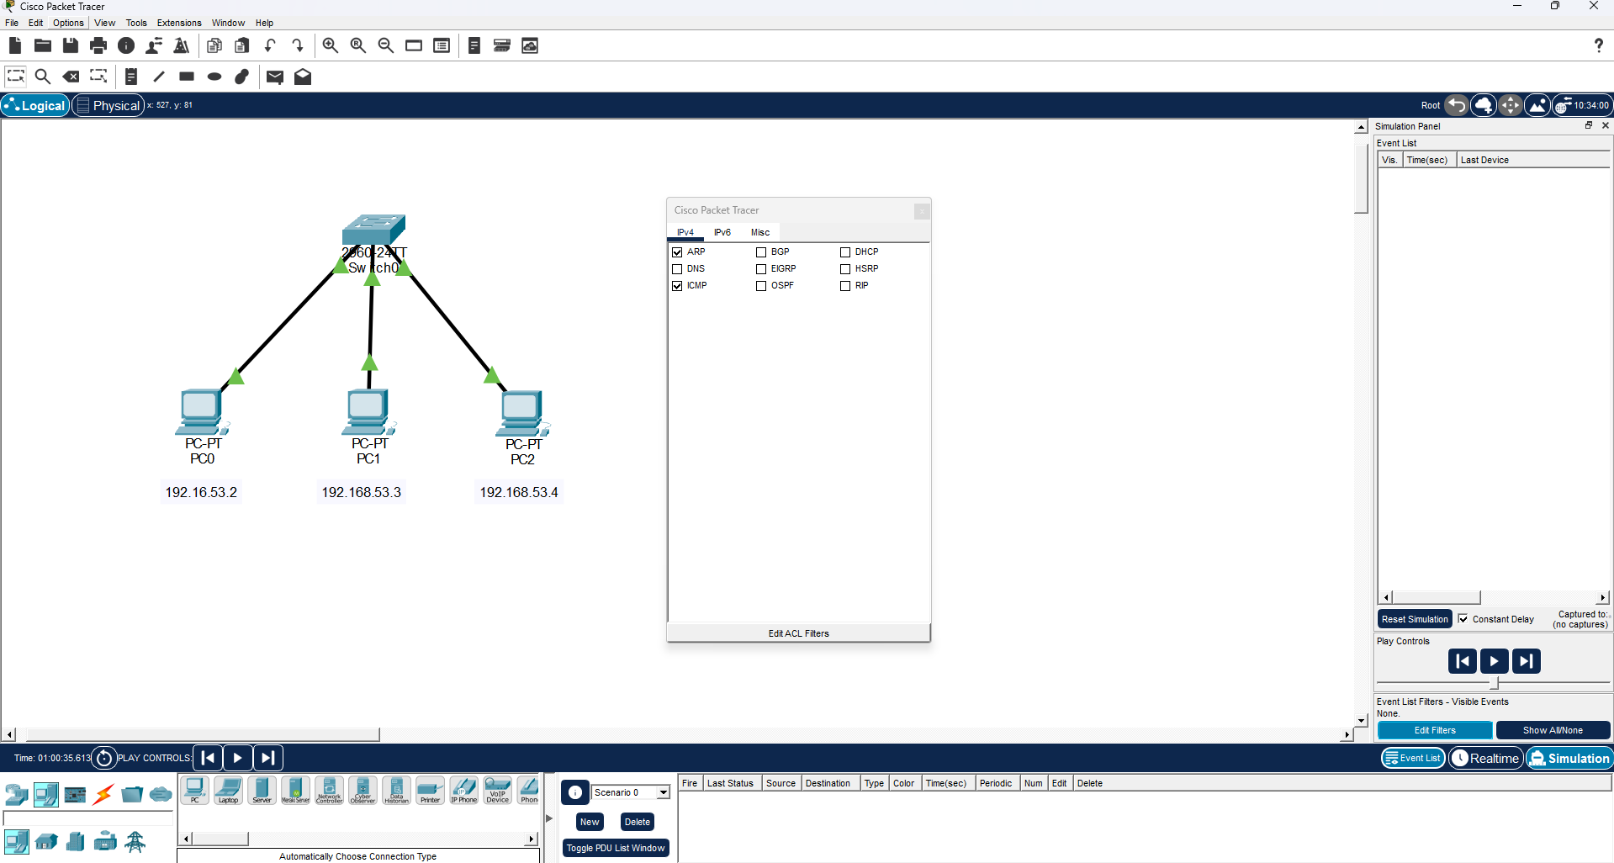Add a Complex PDU open envelope

[303, 77]
